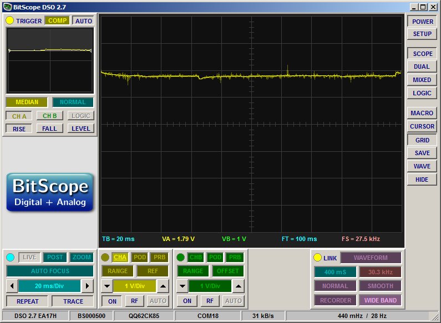
Task: Click the POWER button
Action: tap(422, 22)
